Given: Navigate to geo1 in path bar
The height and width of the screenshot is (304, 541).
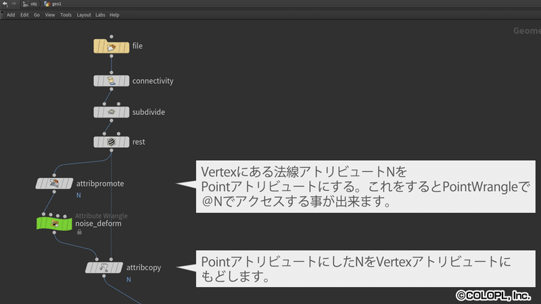Looking at the screenshot, I should [53, 4].
